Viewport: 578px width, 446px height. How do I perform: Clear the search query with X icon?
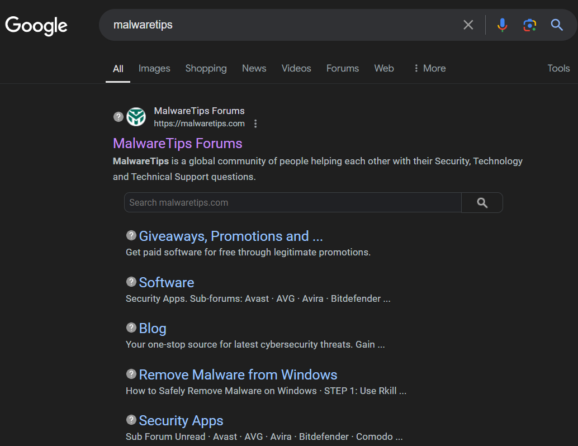468,25
